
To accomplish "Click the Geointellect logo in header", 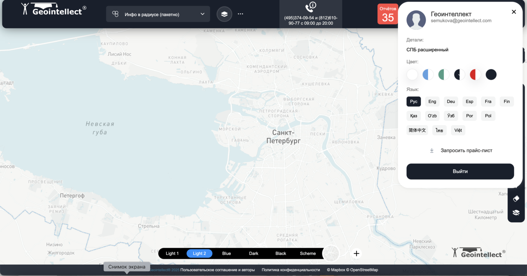I will pos(54,10).
